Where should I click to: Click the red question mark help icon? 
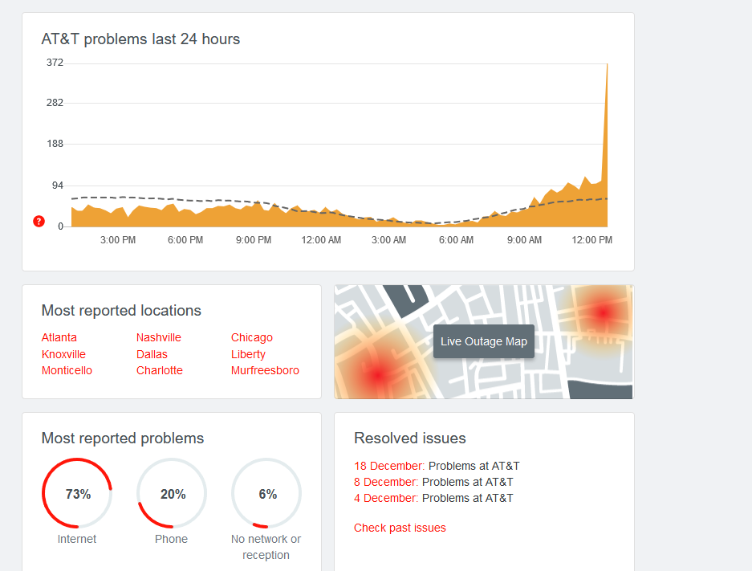(x=39, y=221)
